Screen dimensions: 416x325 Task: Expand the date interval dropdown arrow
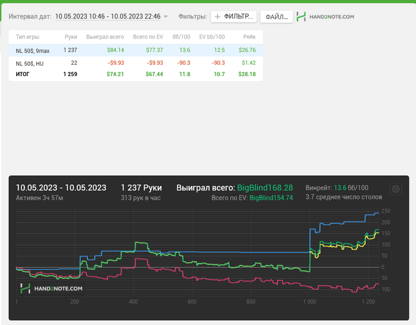point(166,17)
